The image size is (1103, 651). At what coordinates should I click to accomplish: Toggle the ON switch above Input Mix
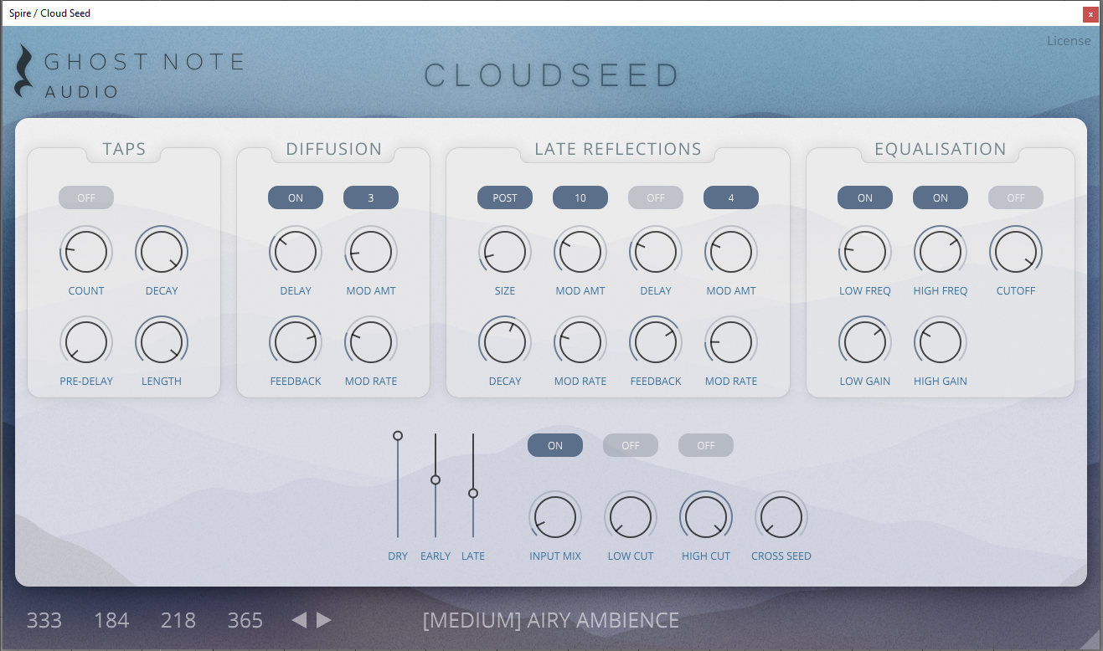pyautogui.click(x=555, y=445)
